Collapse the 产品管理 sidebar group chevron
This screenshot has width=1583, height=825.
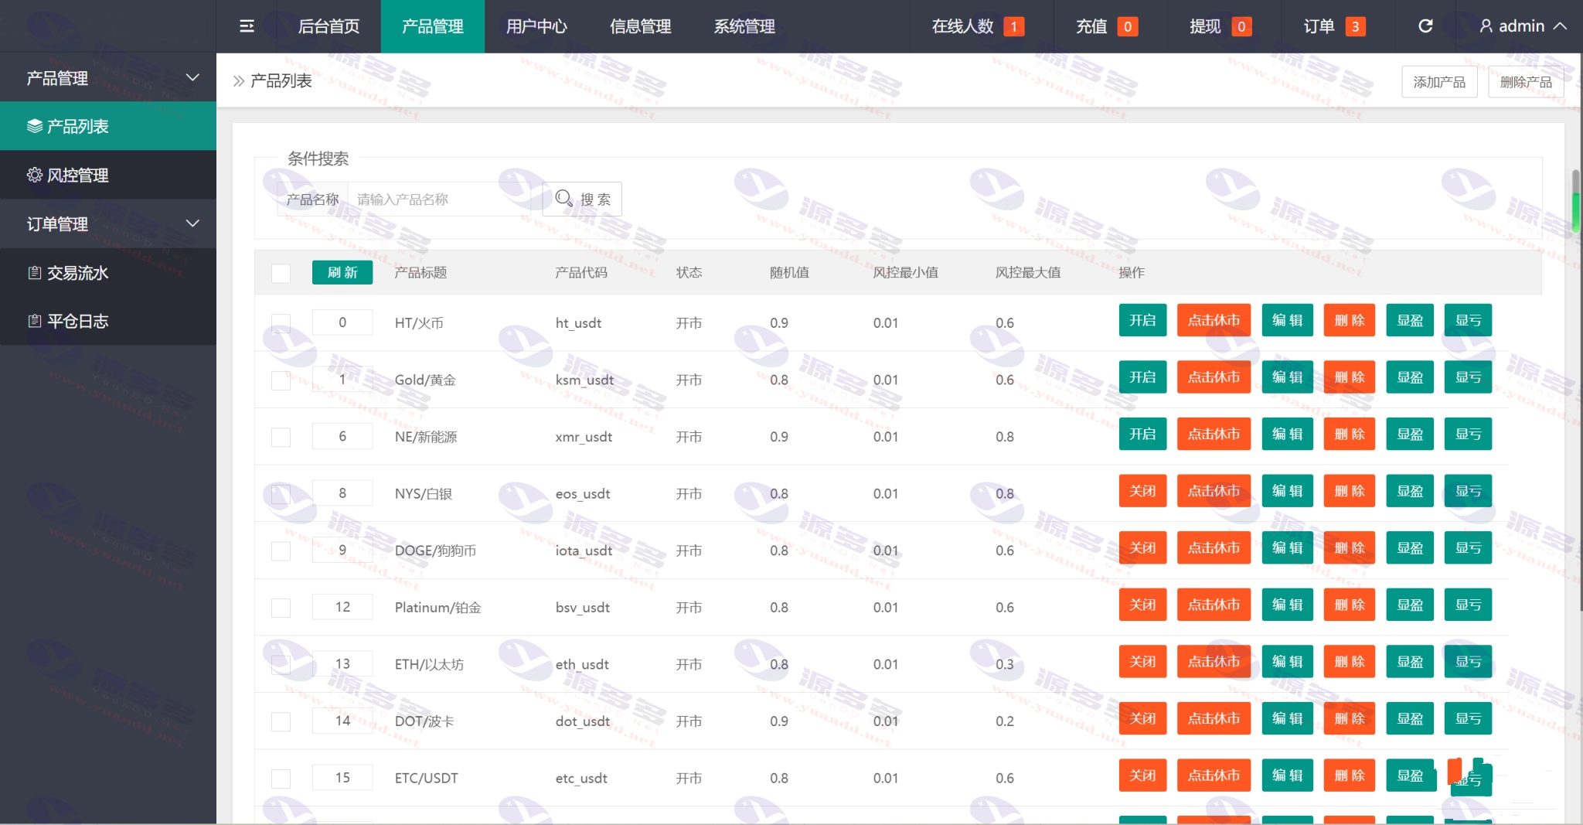[x=193, y=77]
